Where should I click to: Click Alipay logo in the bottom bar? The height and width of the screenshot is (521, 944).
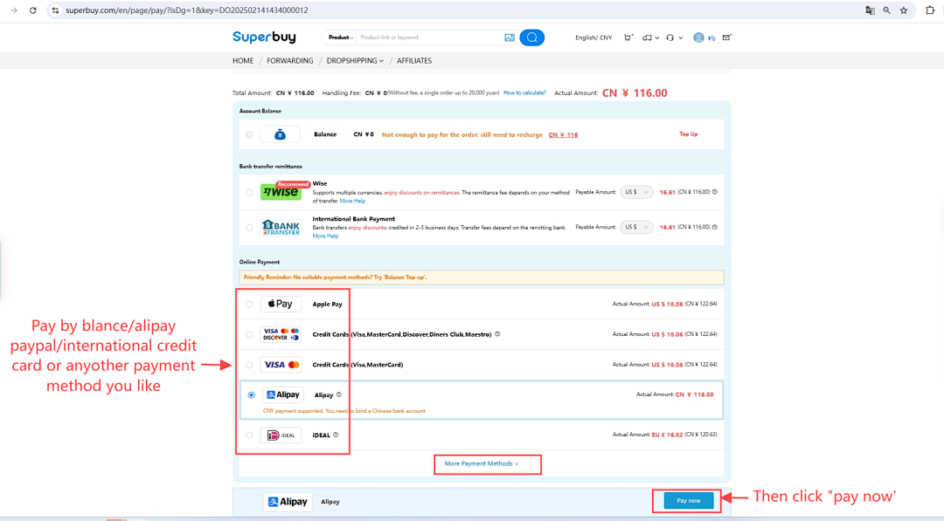(x=288, y=502)
